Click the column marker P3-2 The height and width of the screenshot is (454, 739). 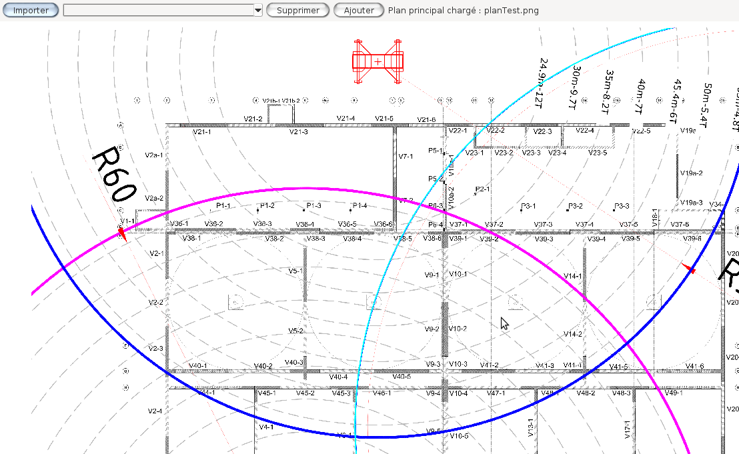click(568, 210)
